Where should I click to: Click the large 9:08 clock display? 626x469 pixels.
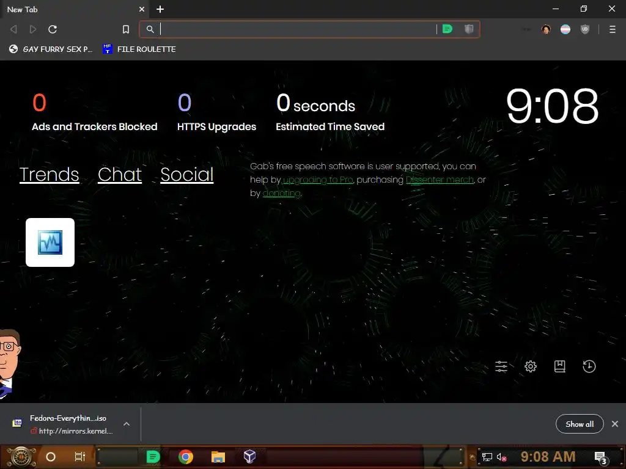point(552,106)
